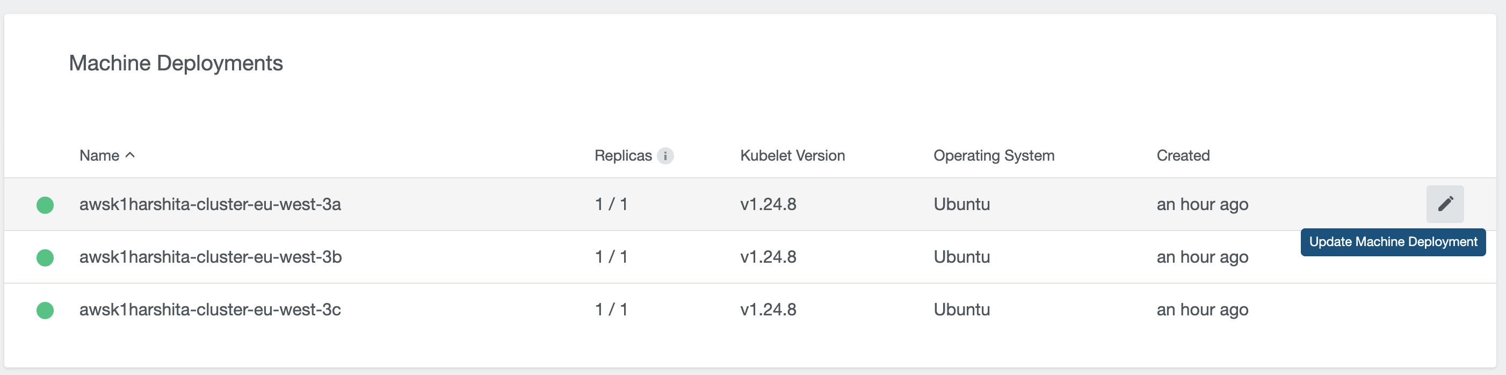Click the green health dot for eu-west-3b row
Screen dimensions: 1506x375
[46, 256]
